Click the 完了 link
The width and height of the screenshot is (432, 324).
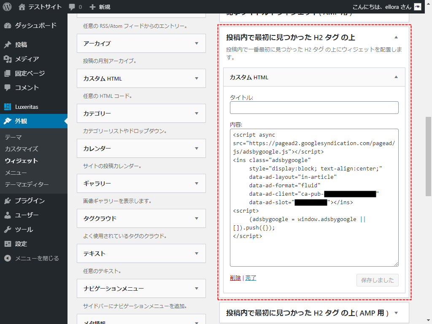[x=251, y=278]
